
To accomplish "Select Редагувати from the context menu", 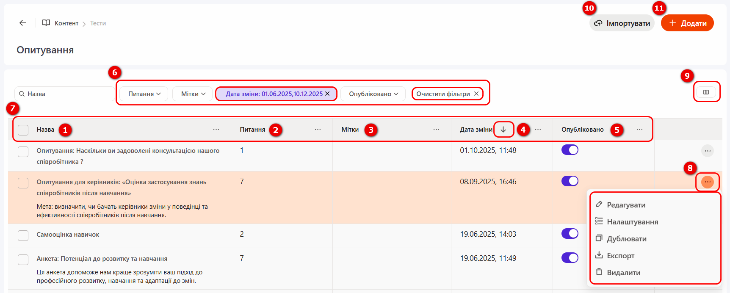I will point(626,205).
